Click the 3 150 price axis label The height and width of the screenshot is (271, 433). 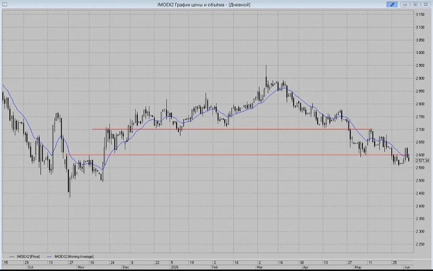click(x=420, y=14)
